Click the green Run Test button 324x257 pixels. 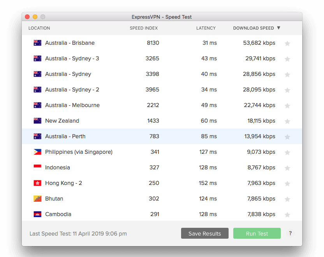(x=257, y=233)
